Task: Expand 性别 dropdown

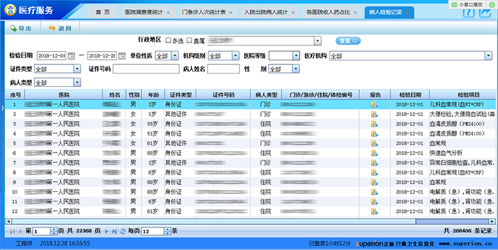Action: click(x=295, y=69)
